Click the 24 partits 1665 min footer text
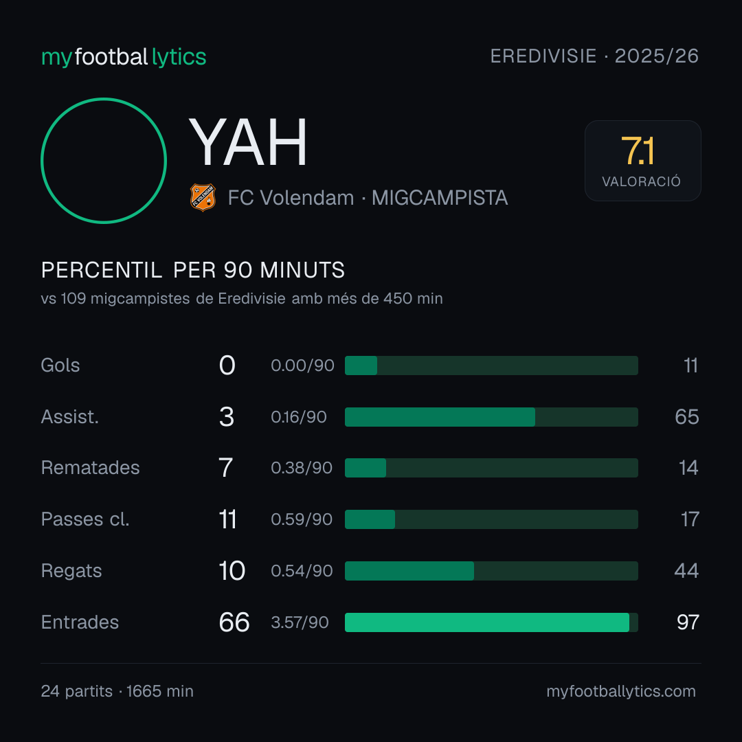The height and width of the screenshot is (742, 742). (117, 691)
